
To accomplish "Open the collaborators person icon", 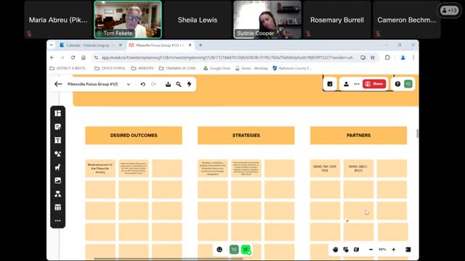I will (x=346, y=84).
